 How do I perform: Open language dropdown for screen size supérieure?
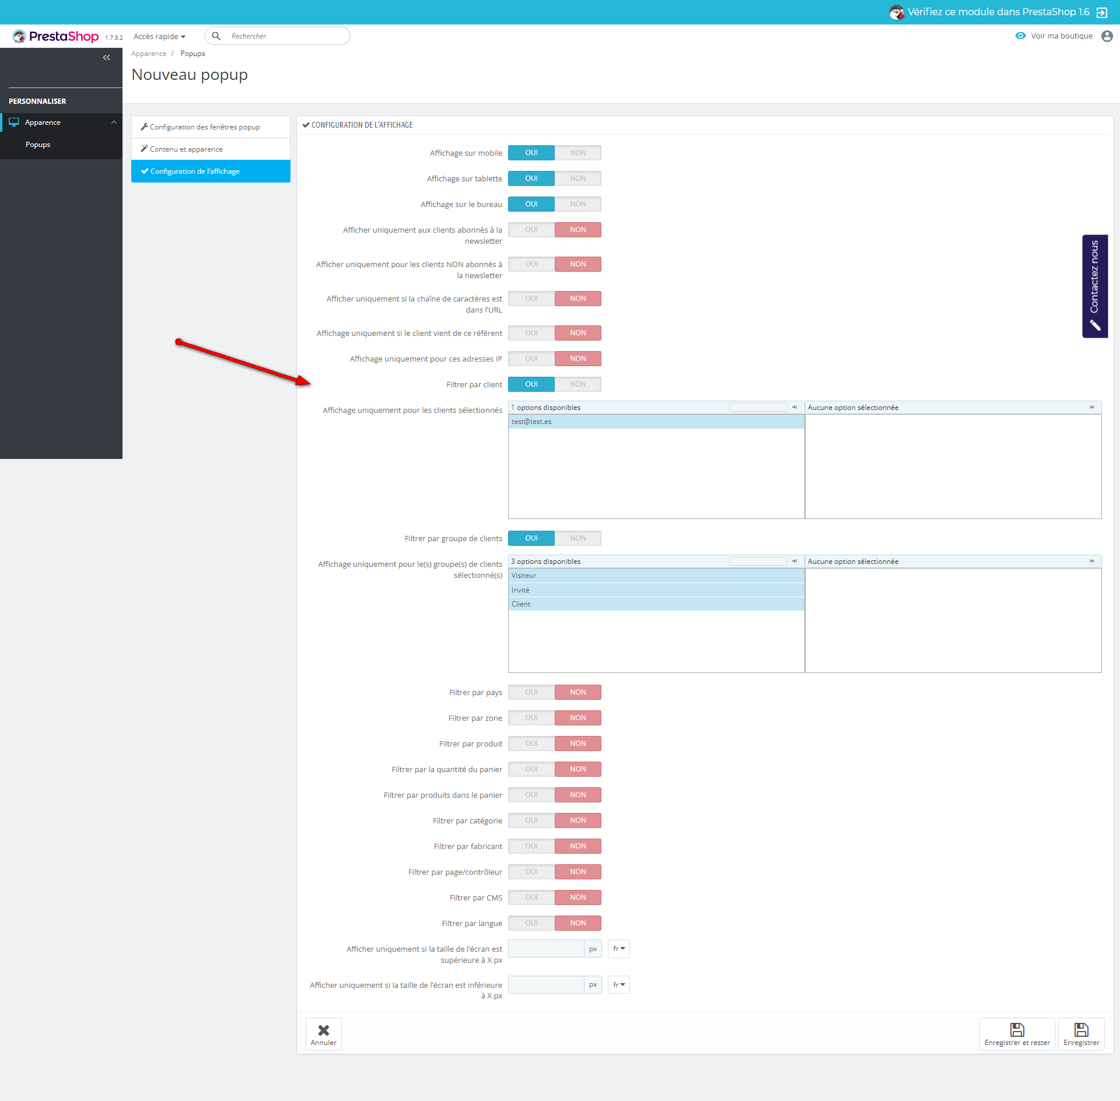[x=618, y=949]
